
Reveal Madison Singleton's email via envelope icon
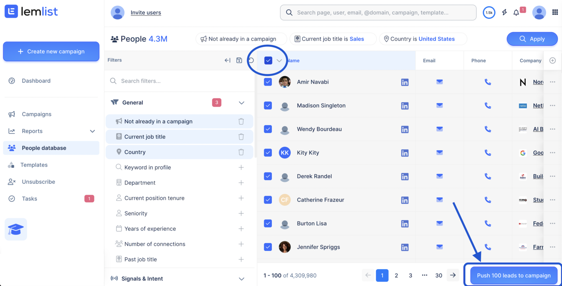click(x=439, y=105)
